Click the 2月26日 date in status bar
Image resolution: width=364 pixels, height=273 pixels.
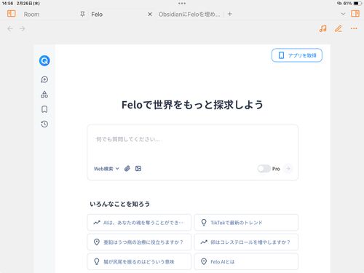pyautogui.click(x=28, y=4)
